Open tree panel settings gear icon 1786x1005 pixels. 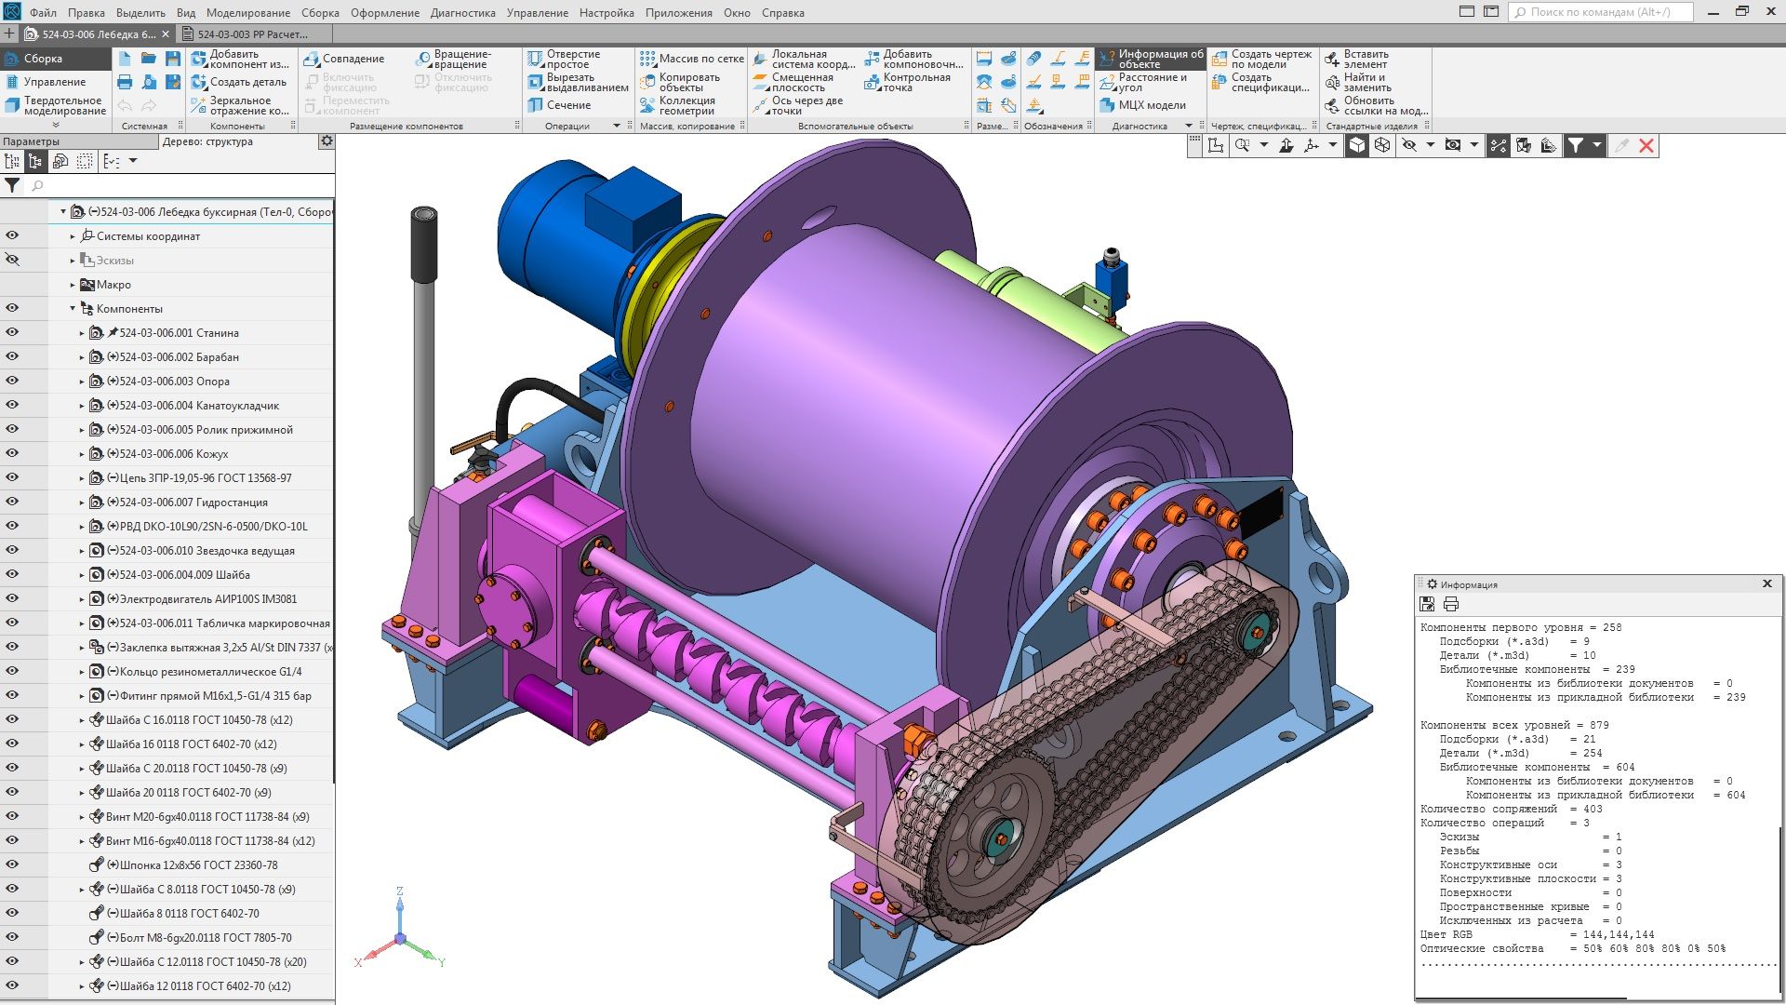click(327, 141)
